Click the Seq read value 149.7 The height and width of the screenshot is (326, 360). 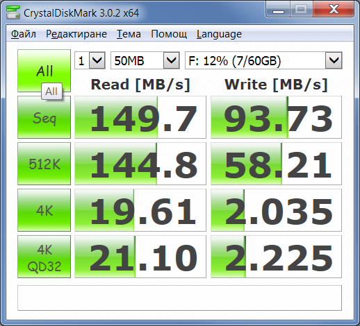click(140, 117)
